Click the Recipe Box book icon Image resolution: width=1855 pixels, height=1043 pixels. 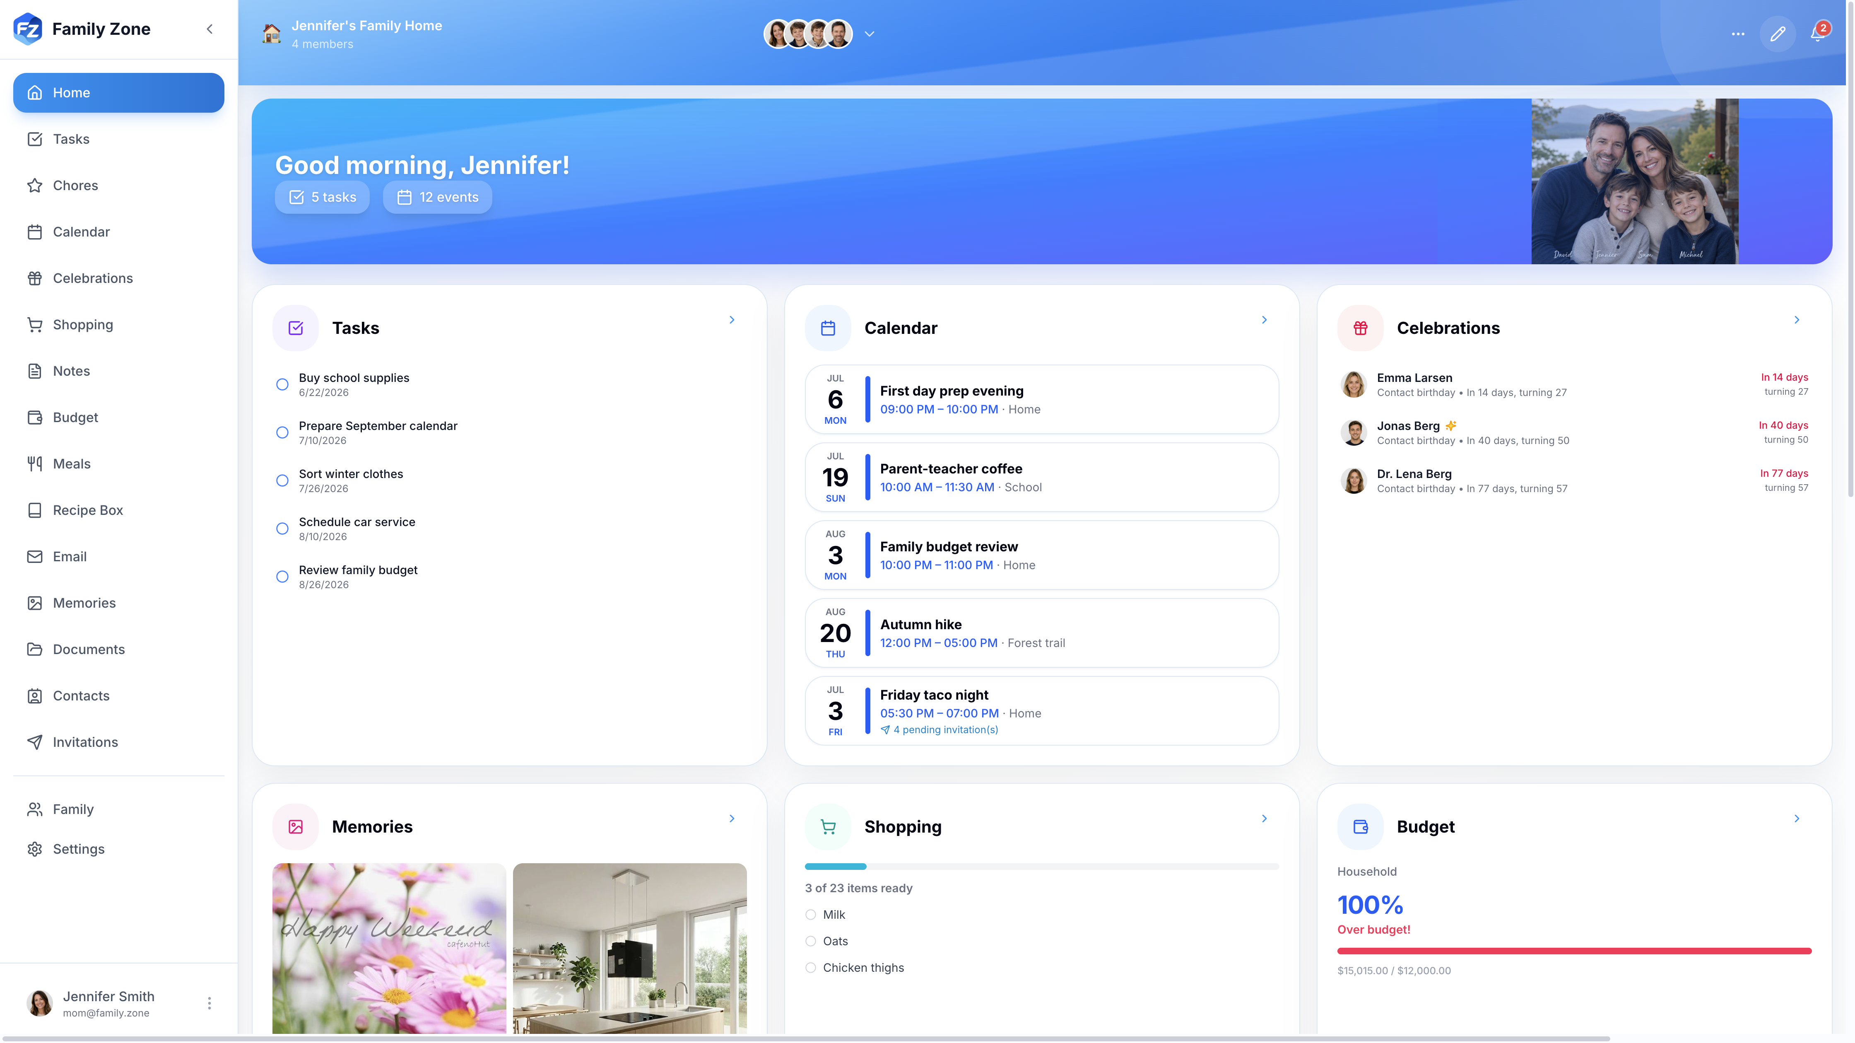tap(34, 510)
